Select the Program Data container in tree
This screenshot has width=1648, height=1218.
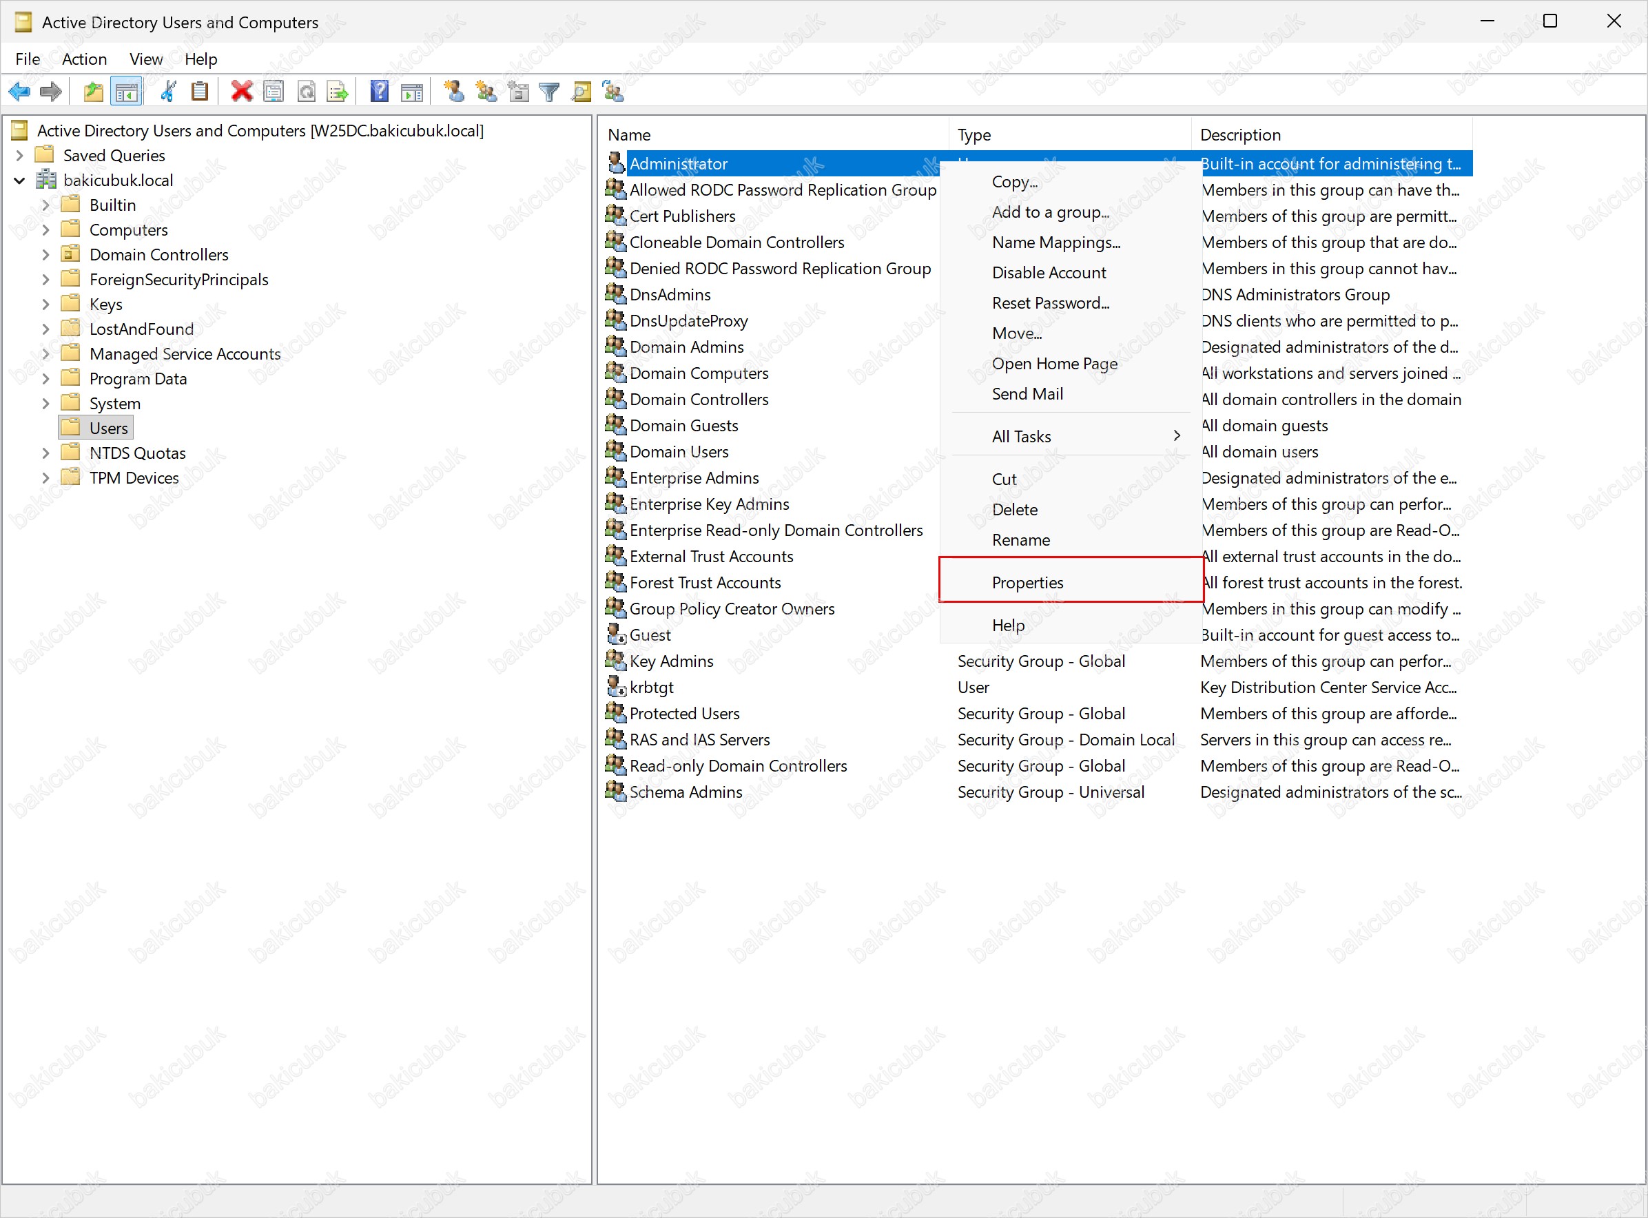tap(138, 379)
